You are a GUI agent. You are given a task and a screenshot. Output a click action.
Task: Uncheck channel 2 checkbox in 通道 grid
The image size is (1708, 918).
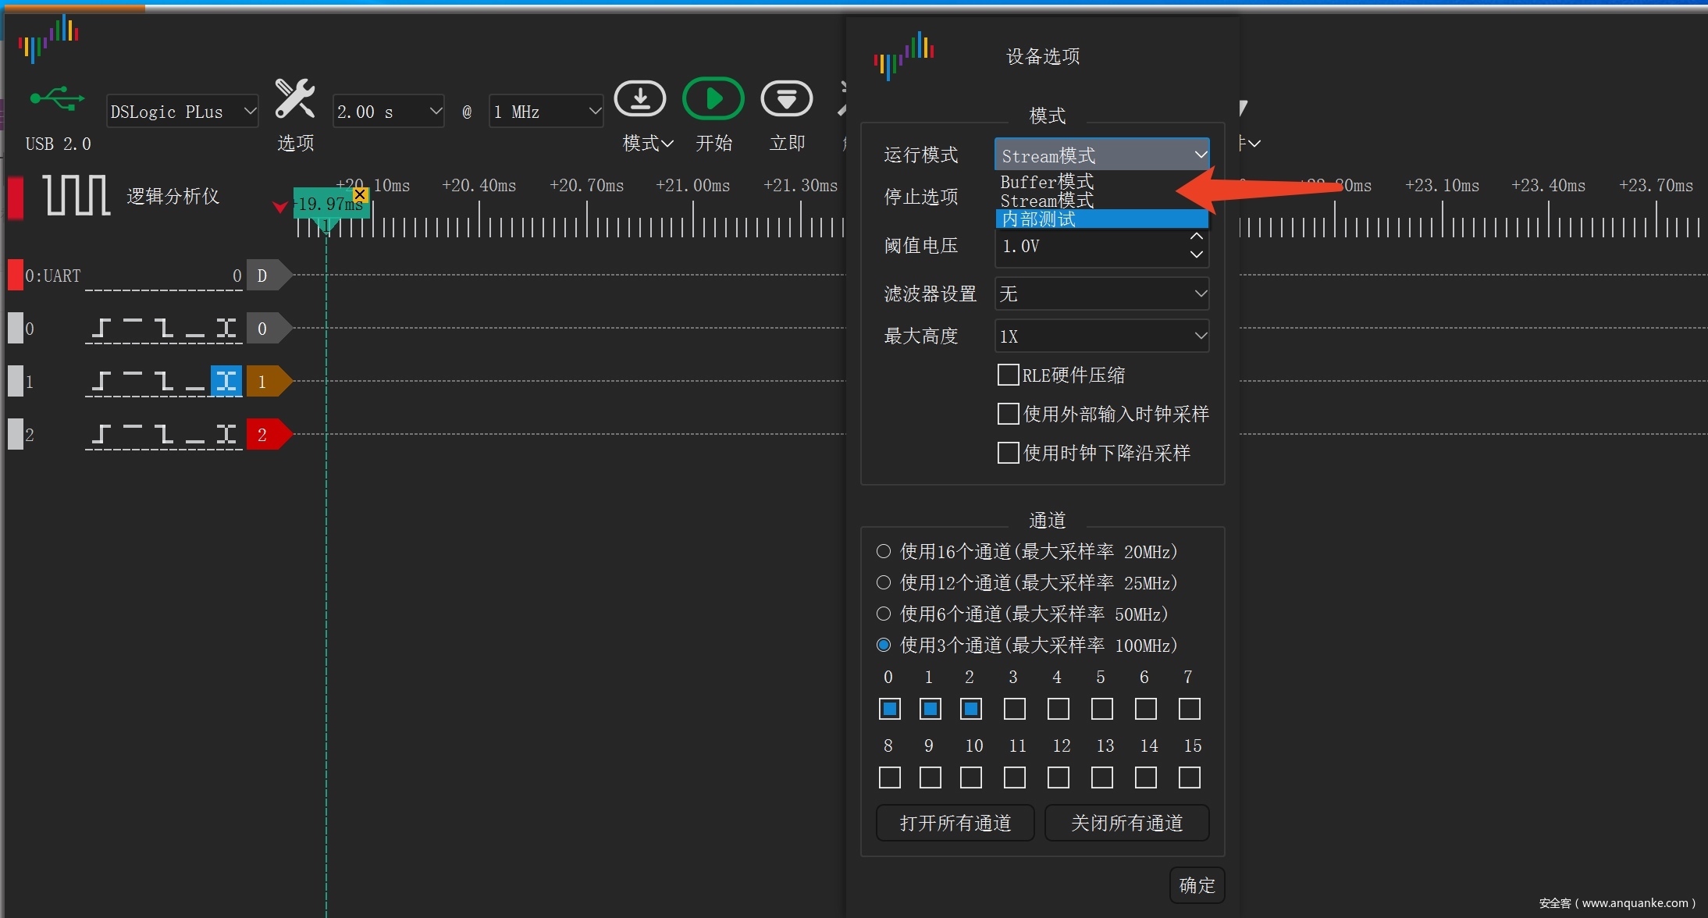click(x=970, y=709)
